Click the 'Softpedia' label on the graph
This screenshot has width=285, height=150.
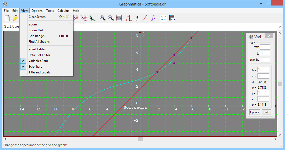click(135, 107)
